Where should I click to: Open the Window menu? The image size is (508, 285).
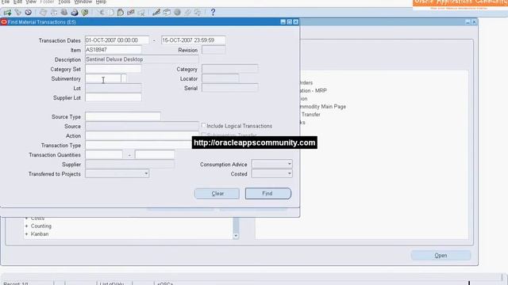[x=83, y=2]
